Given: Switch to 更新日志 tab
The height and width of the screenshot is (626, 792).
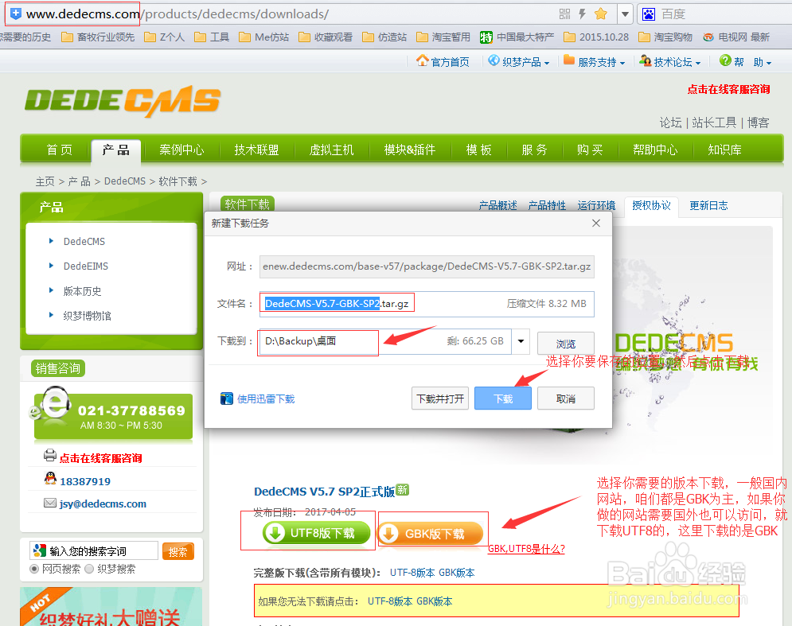Looking at the screenshot, I should tap(708, 205).
